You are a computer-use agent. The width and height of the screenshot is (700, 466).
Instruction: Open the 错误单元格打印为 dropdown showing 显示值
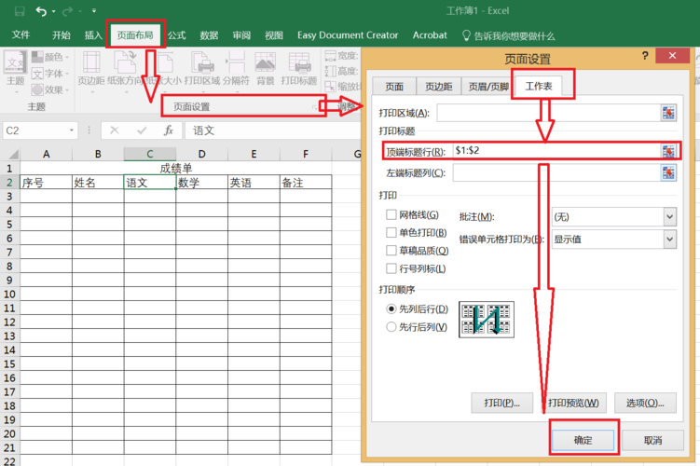pyautogui.click(x=614, y=240)
